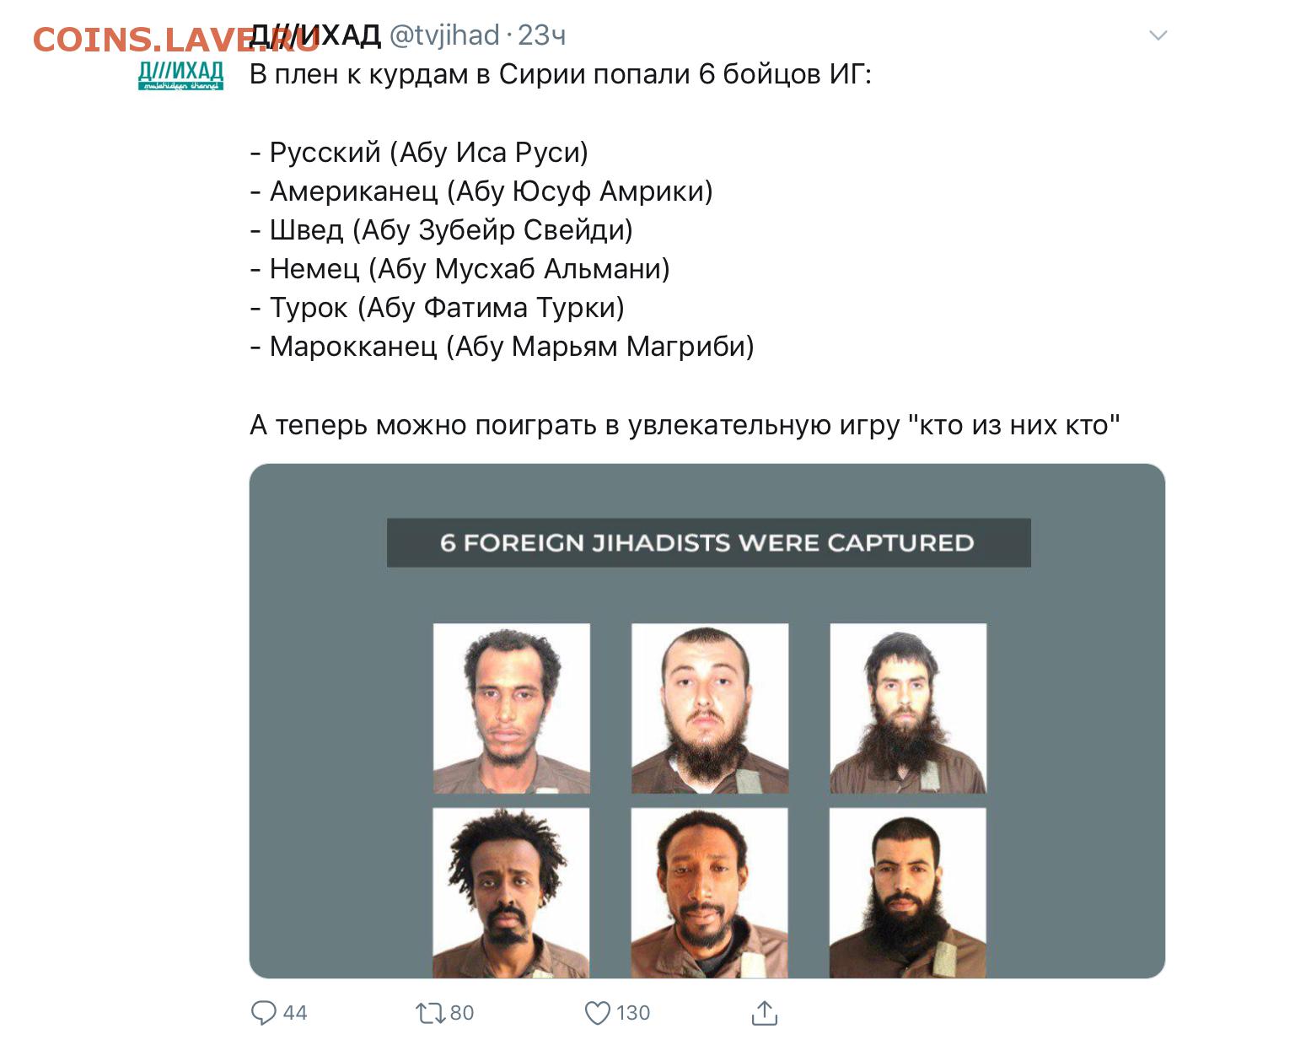The image size is (1295, 1045).
Task: Click the retweet count 80
Action: [x=462, y=1013]
